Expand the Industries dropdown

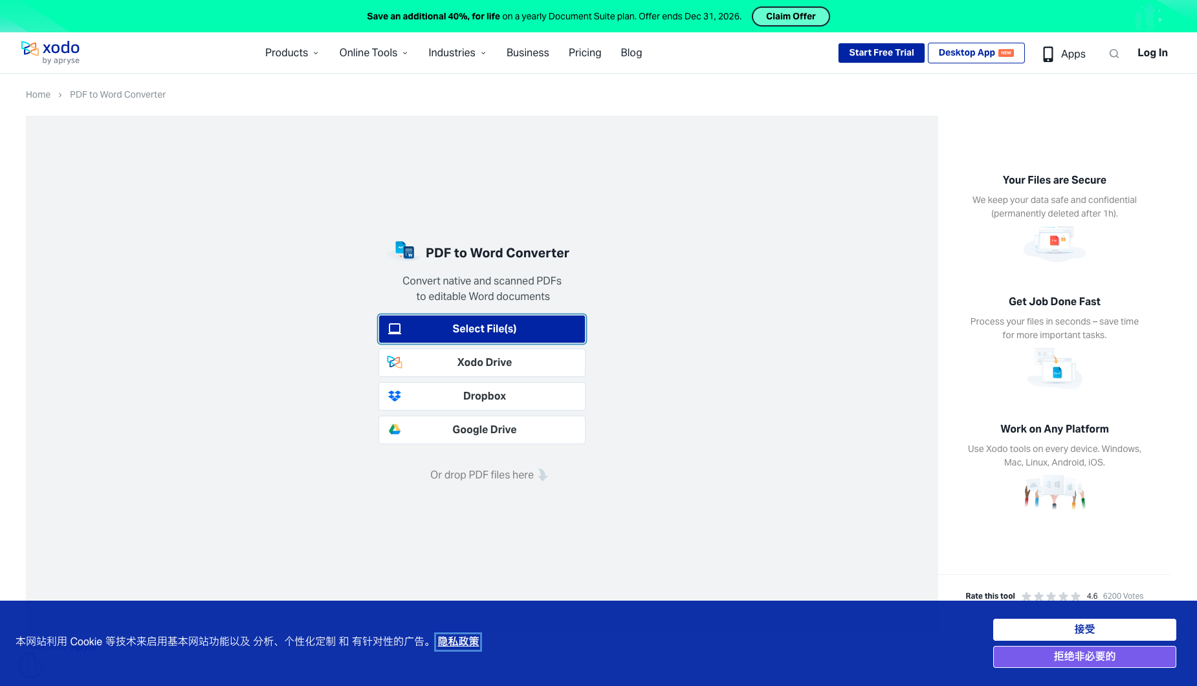pos(457,53)
